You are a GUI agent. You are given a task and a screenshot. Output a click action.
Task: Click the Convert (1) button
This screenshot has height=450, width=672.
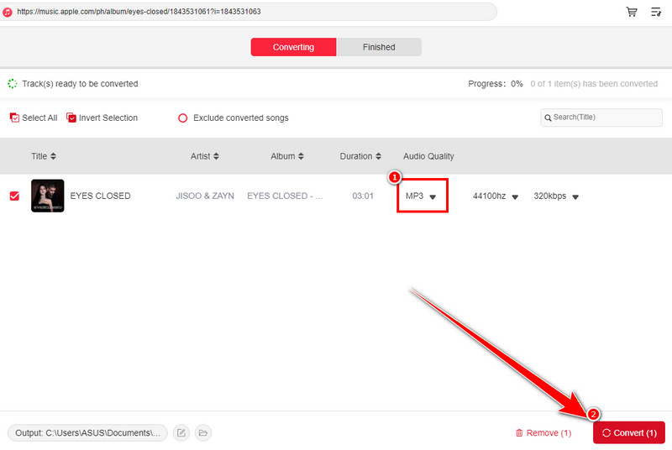(629, 433)
